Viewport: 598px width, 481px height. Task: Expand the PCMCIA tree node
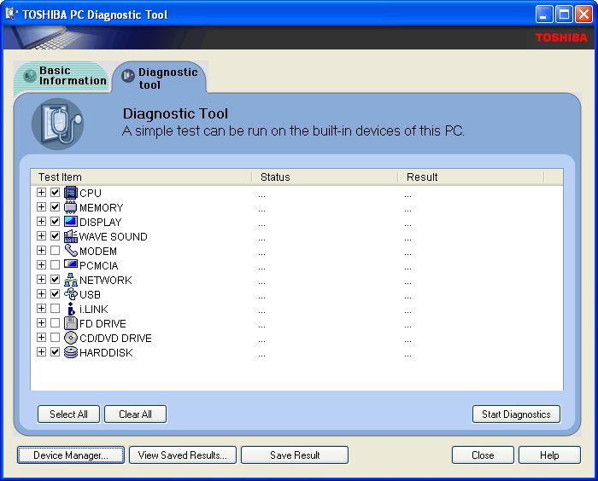41,265
